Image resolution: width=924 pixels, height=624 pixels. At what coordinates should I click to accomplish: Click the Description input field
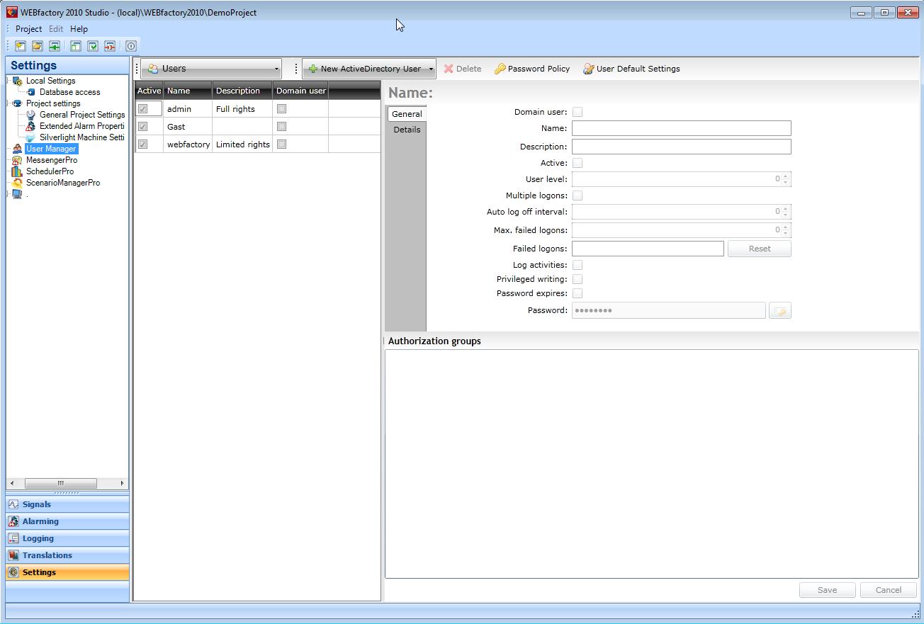pos(681,147)
